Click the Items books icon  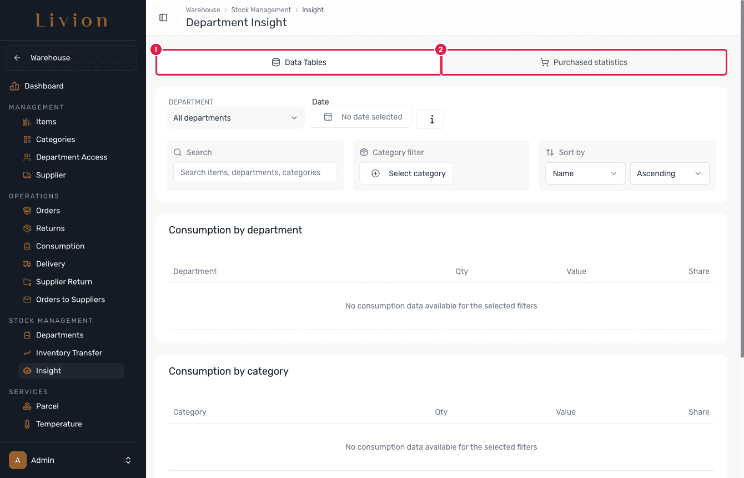[x=27, y=122]
